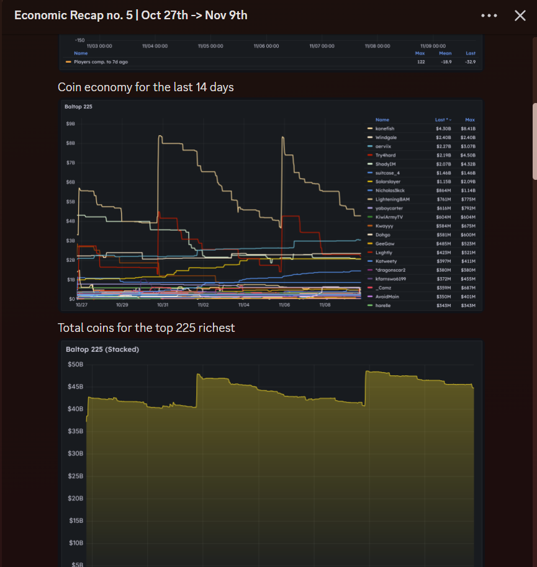Toggle the aerviix legend entry
This screenshot has width=537, height=567.
(x=383, y=146)
